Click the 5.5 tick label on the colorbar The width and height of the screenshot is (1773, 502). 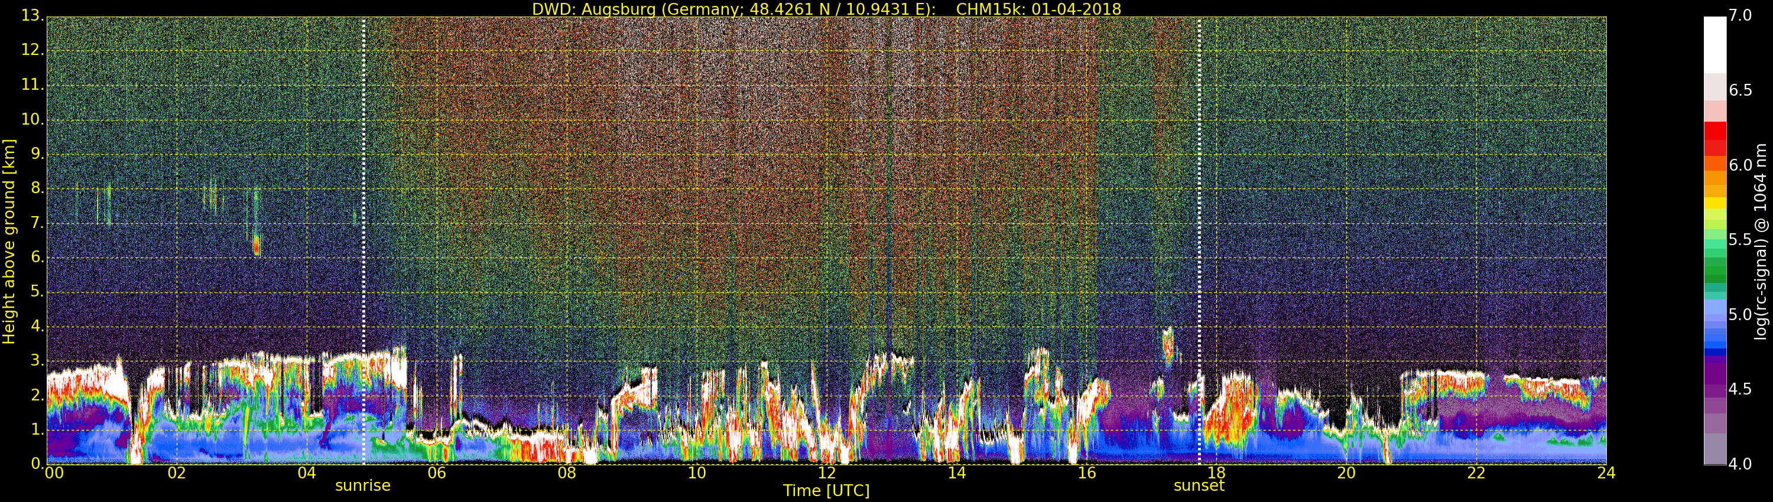pos(1740,240)
